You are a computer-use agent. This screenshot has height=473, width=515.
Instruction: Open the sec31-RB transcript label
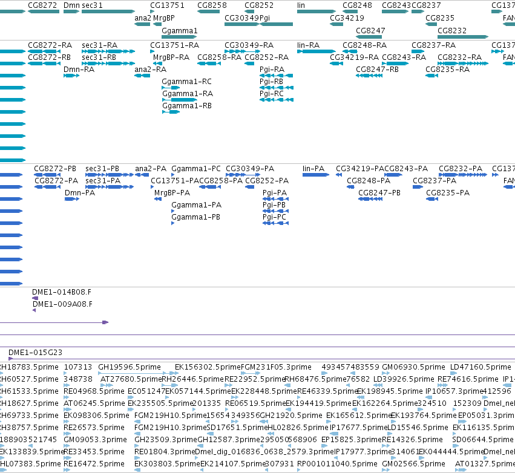[x=99, y=57]
